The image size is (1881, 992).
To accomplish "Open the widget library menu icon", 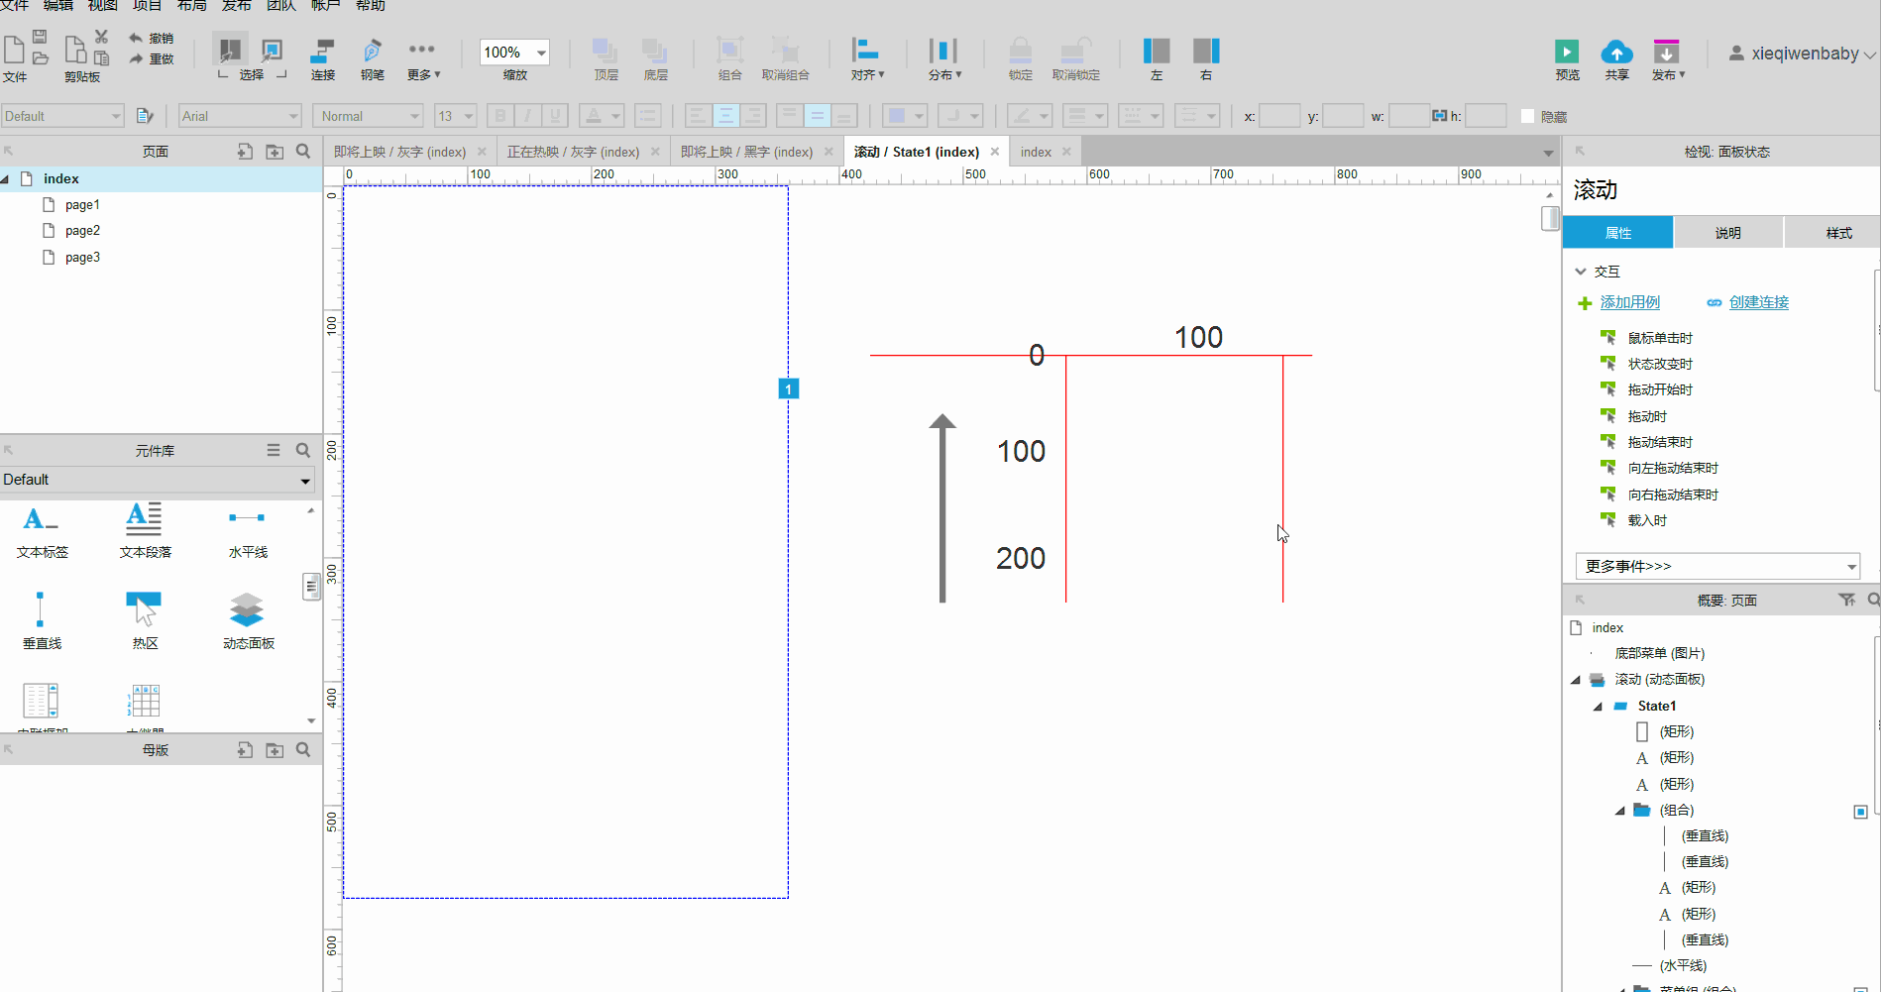I will click(x=274, y=450).
